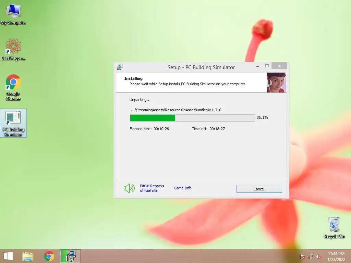
Task: Click the Windows Start button
Action: (8, 256)
